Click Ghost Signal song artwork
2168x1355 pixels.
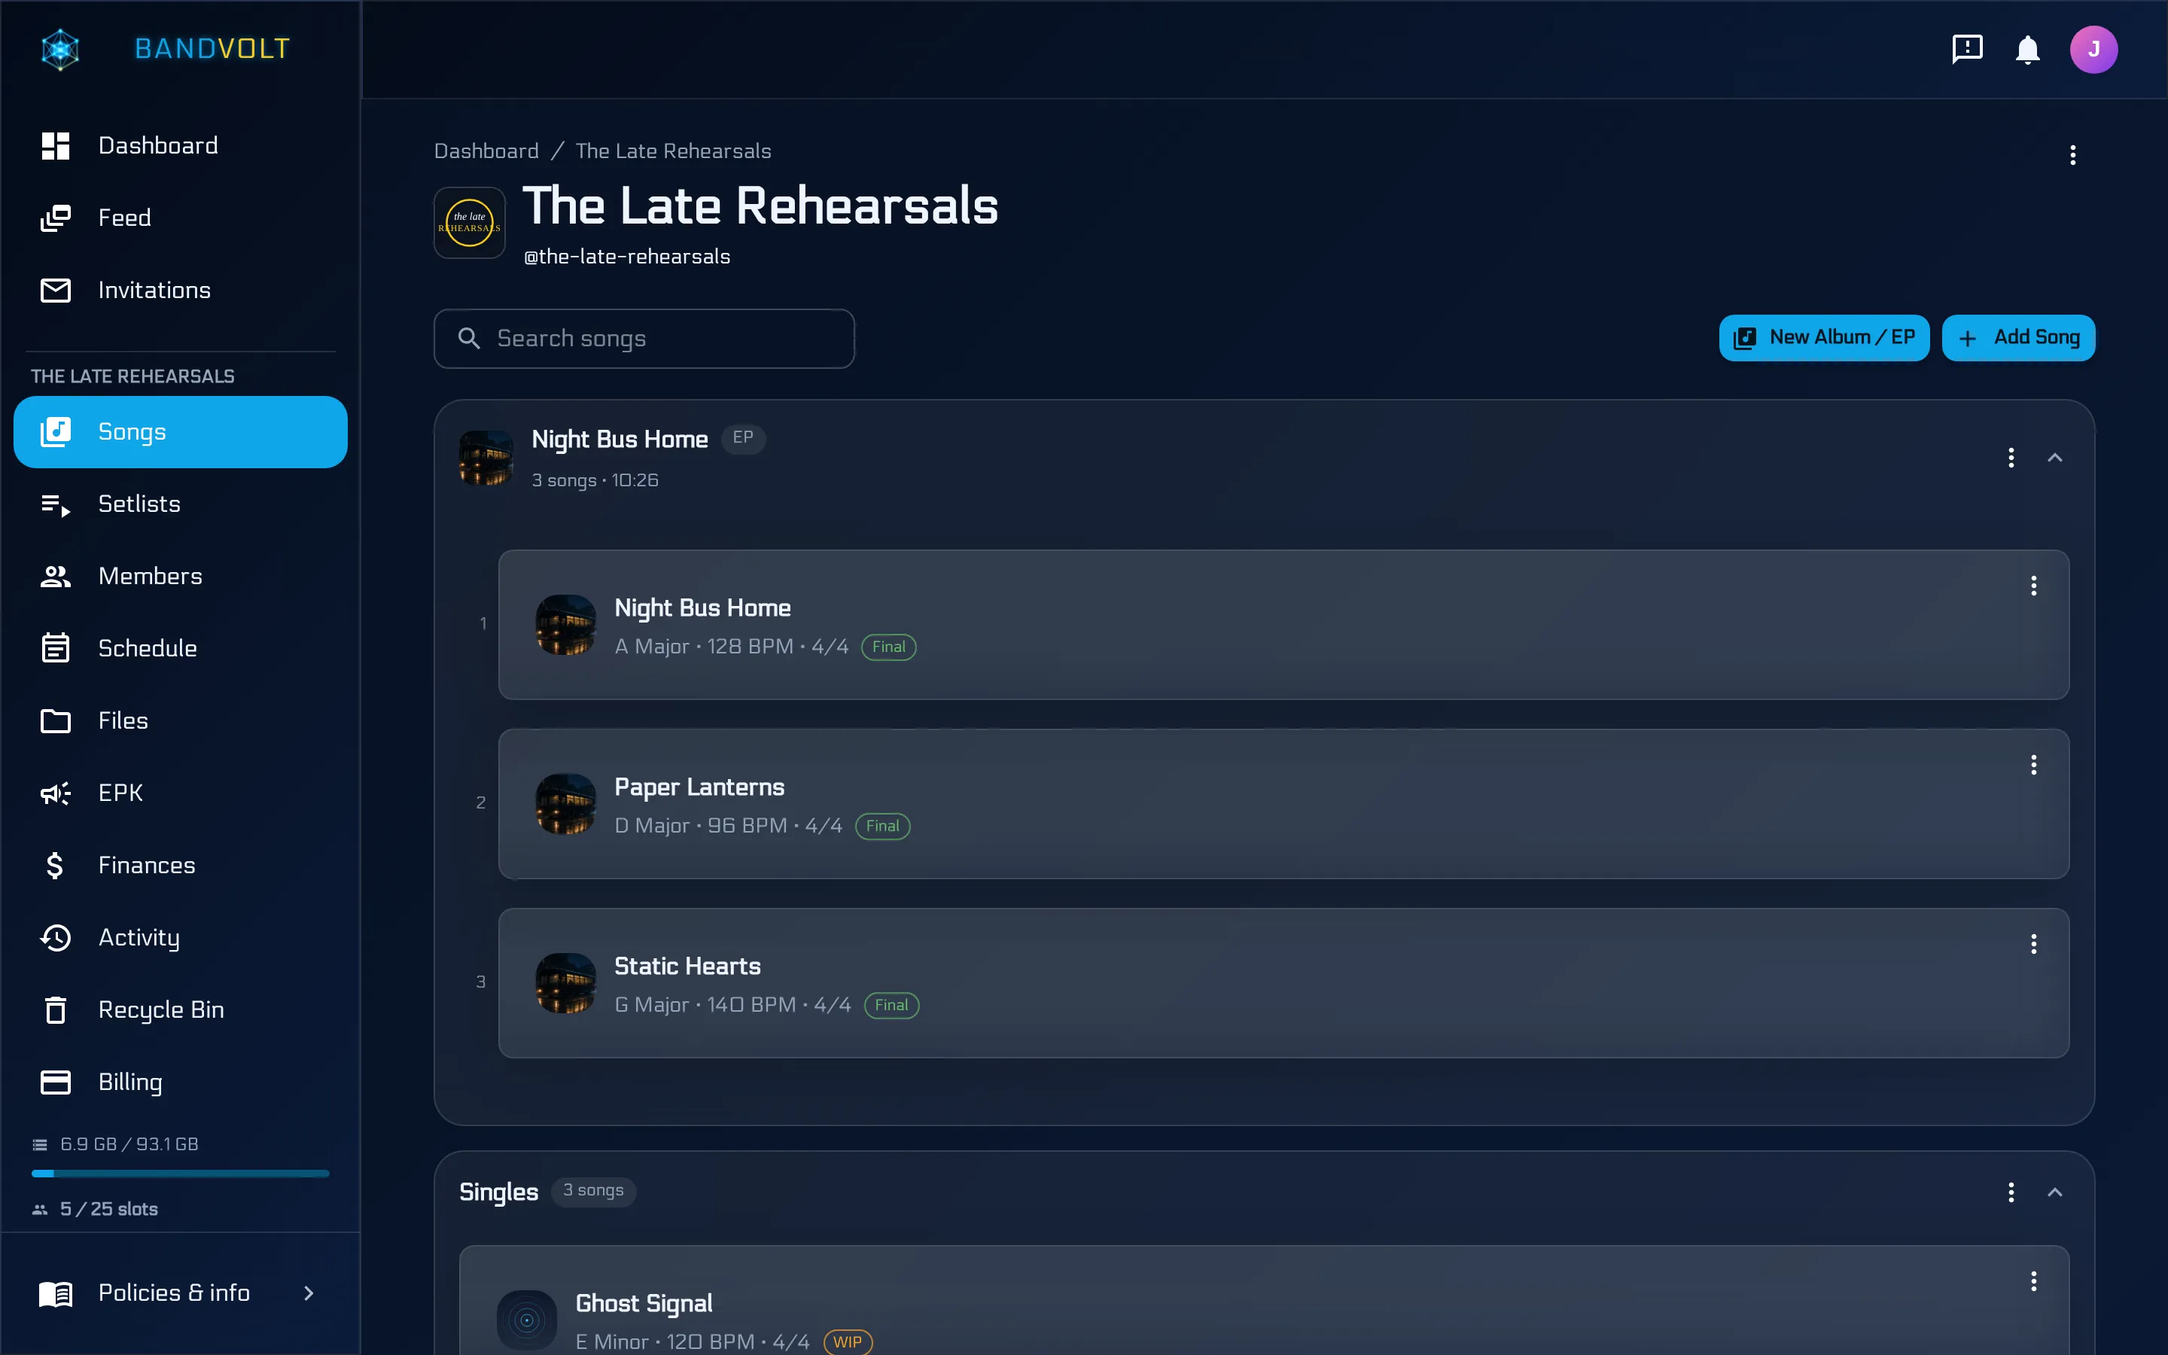click(x=527, y=1319)
